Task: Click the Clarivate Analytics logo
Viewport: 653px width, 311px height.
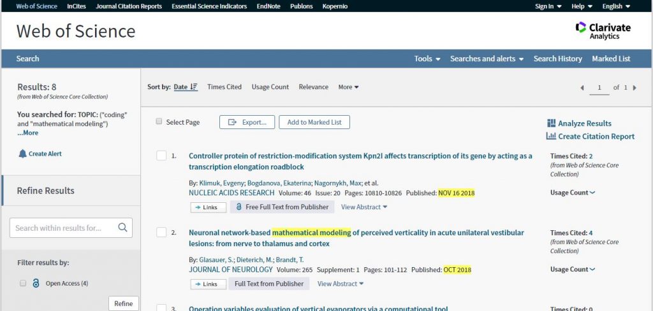Action: (603, 31)
